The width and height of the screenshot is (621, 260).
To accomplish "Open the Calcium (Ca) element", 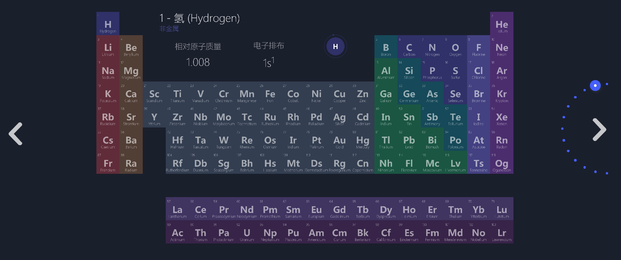I will pos(131,93).
